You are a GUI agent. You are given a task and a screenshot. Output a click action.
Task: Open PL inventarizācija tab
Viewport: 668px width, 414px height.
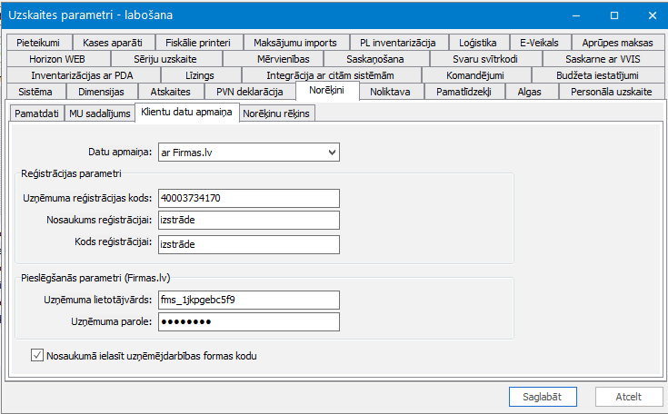click(x=398, y=43)
